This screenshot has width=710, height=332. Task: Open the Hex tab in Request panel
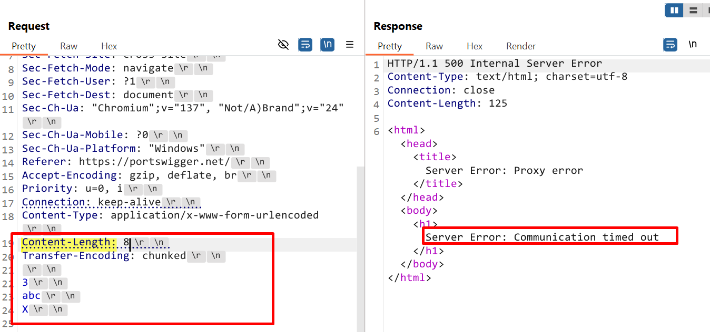(109, 46)
